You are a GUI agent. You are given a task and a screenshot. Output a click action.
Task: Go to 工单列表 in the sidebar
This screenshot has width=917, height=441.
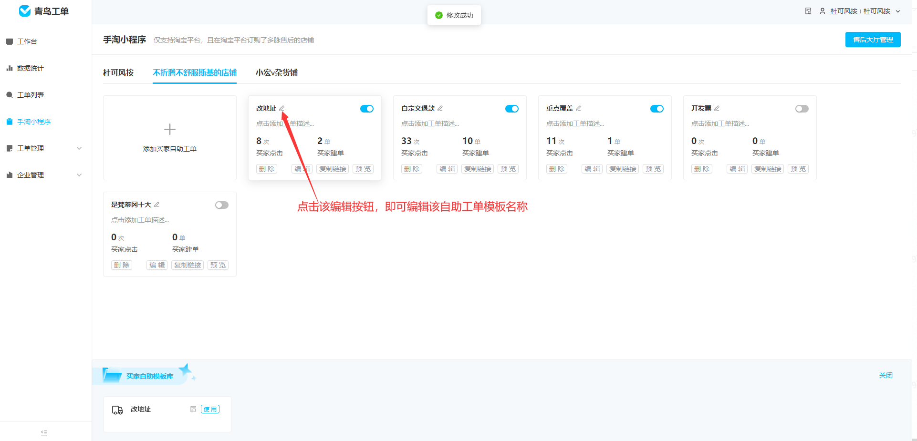tap(46, 95)
